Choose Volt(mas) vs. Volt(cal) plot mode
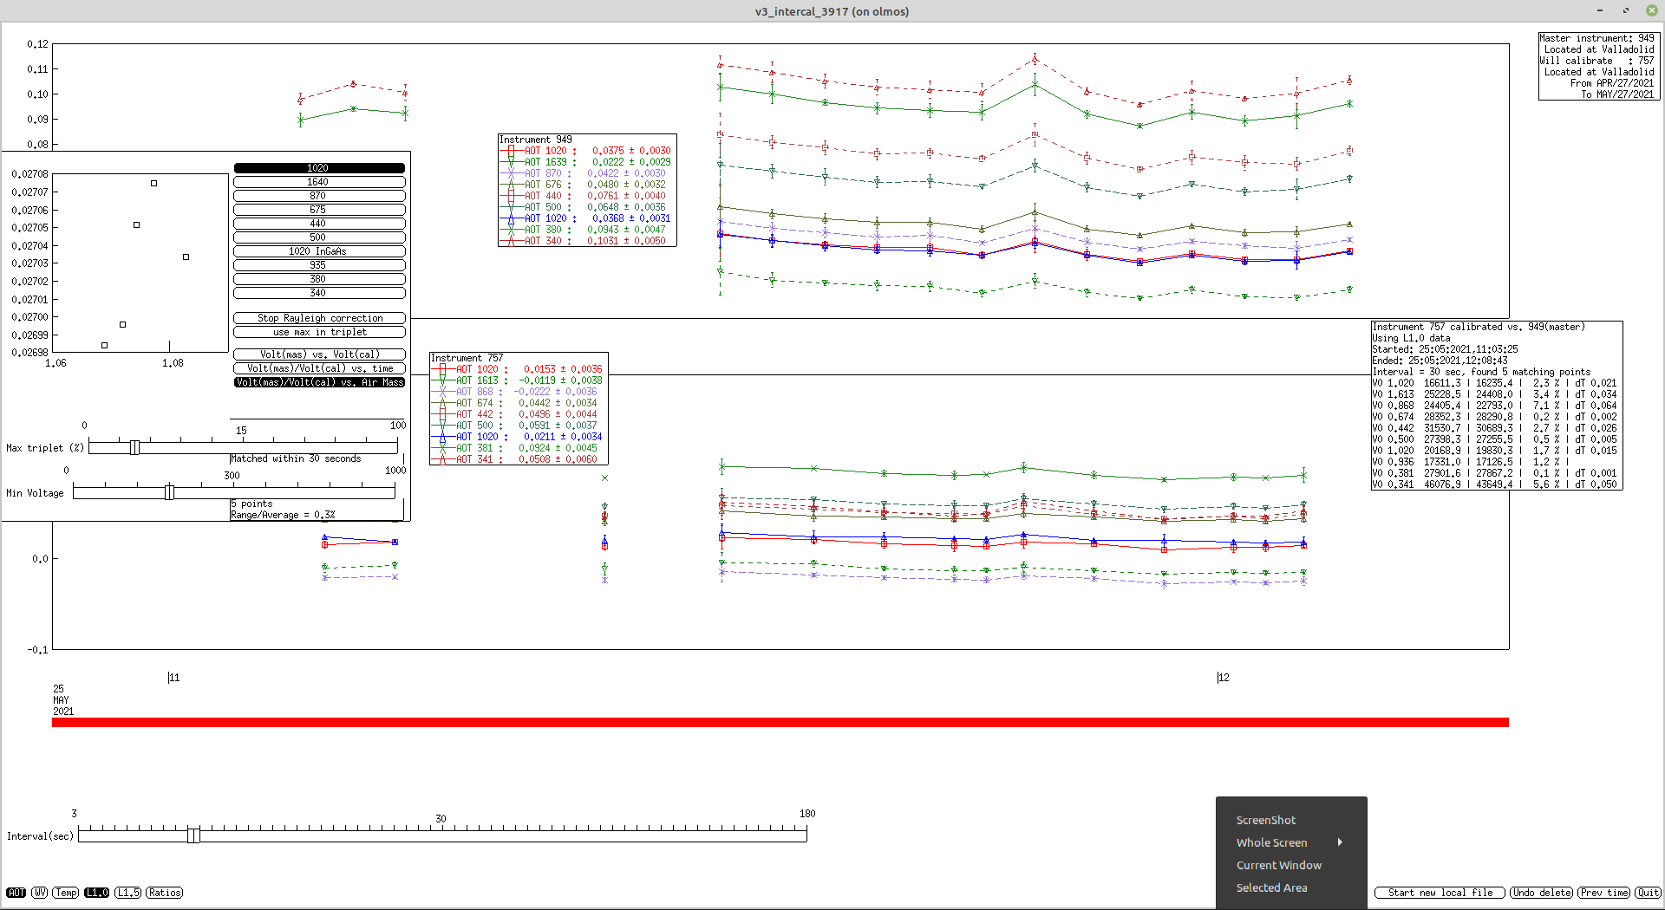 (x=319, y=354)
